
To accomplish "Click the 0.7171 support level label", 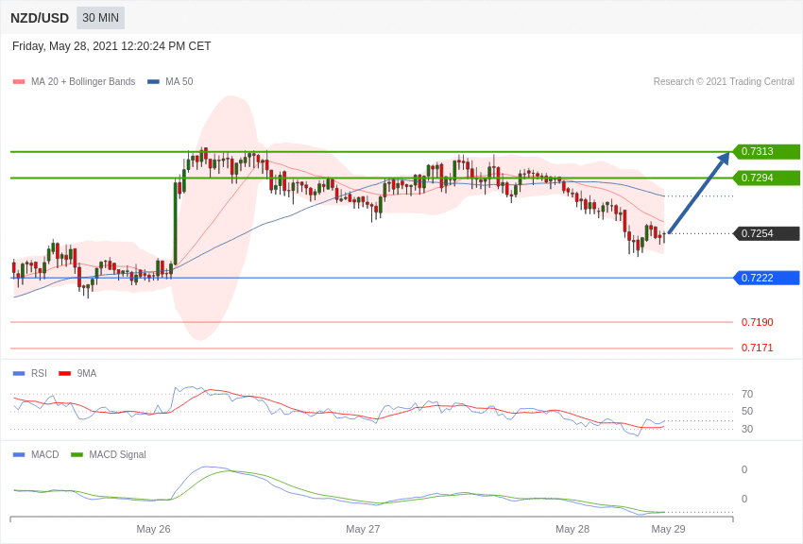I will (x=757, y=348).
